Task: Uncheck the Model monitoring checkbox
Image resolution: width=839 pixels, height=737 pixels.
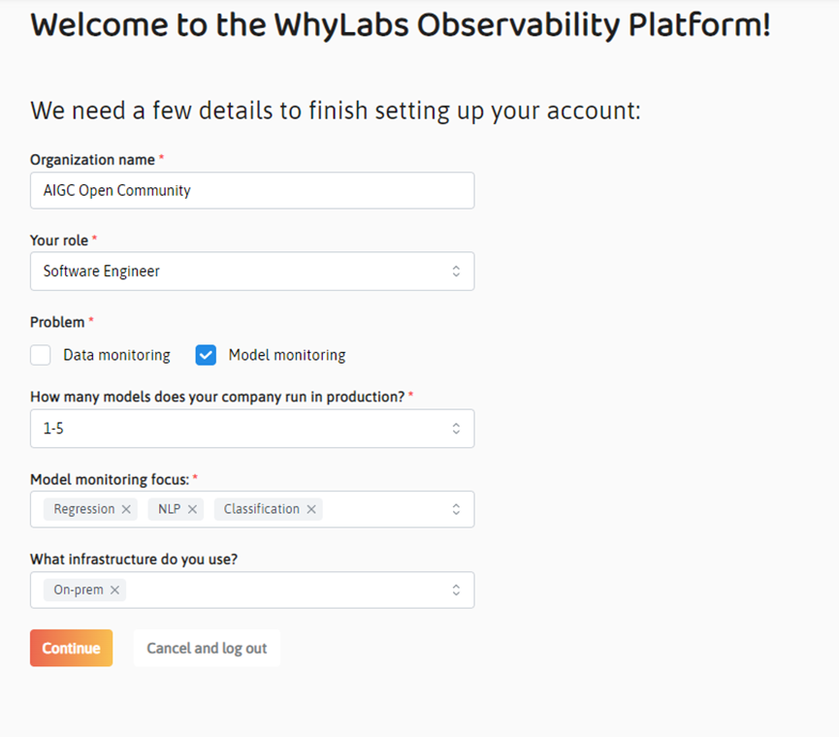Action: (x=206, y=355)
